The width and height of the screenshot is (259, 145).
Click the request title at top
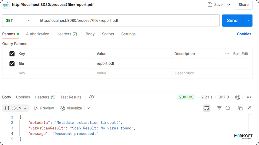[53, 5]
